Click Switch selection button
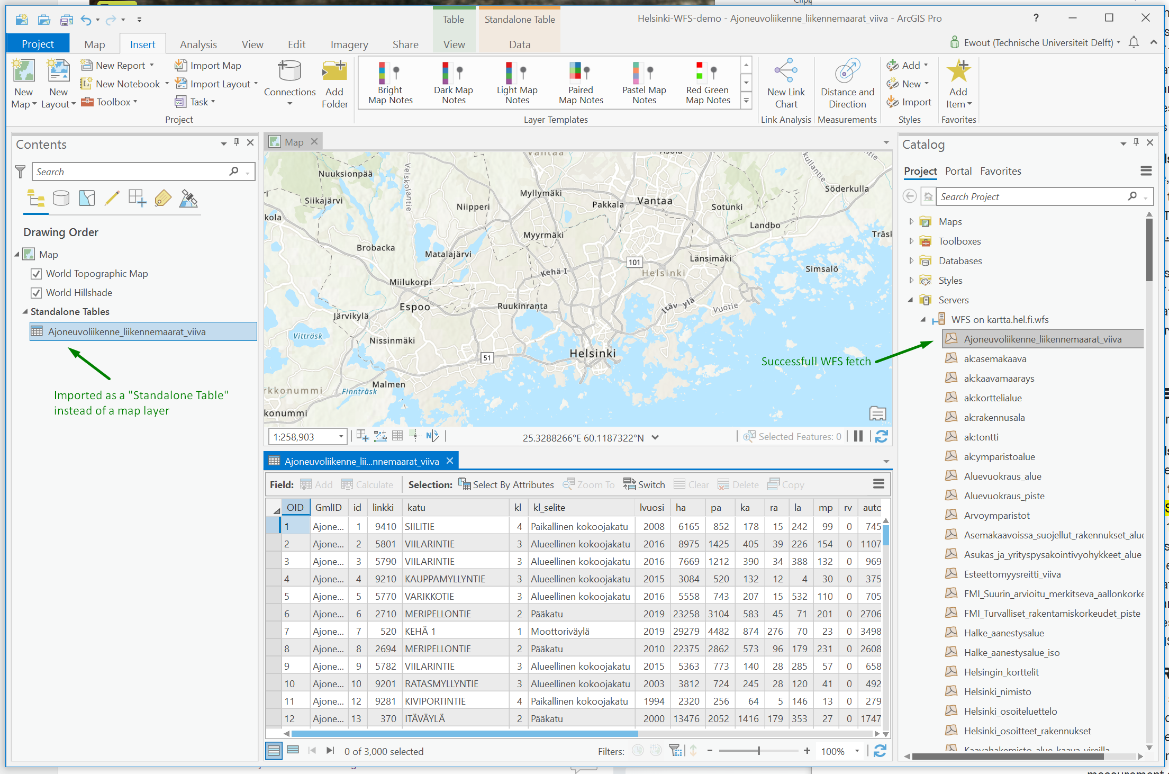 [x=644, y=484]
